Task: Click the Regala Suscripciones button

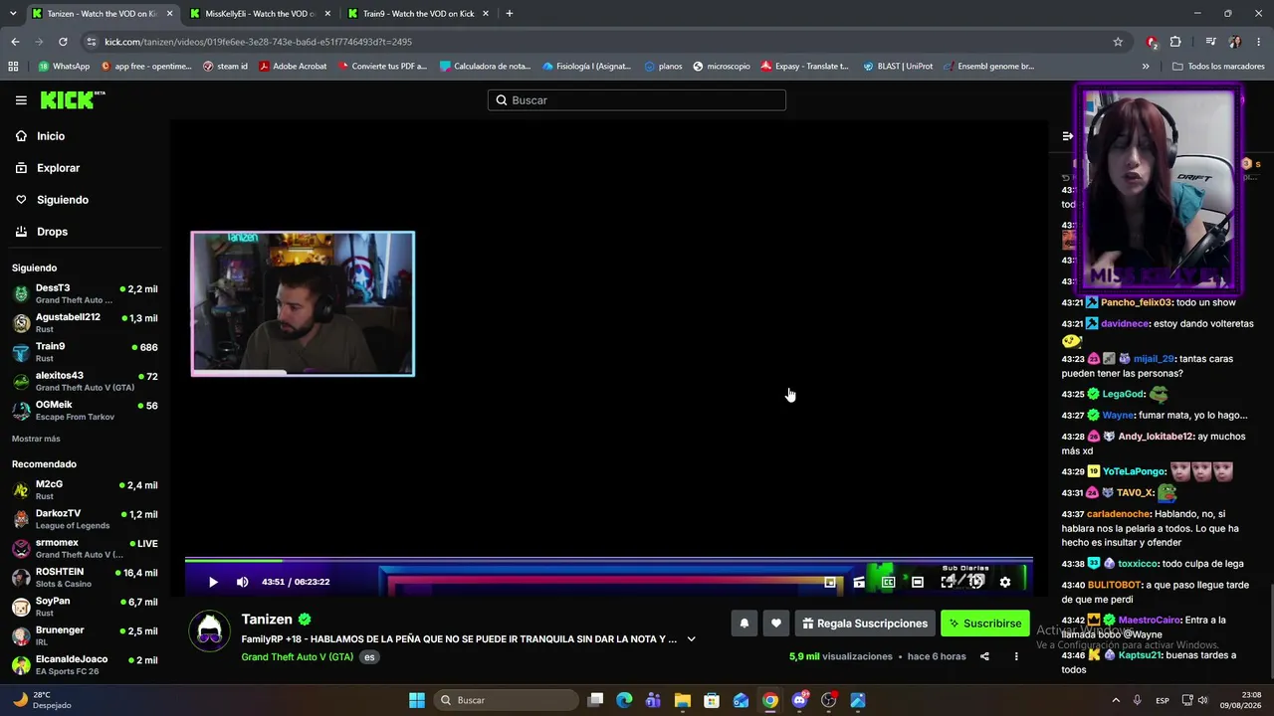Action: coord(865,624)
